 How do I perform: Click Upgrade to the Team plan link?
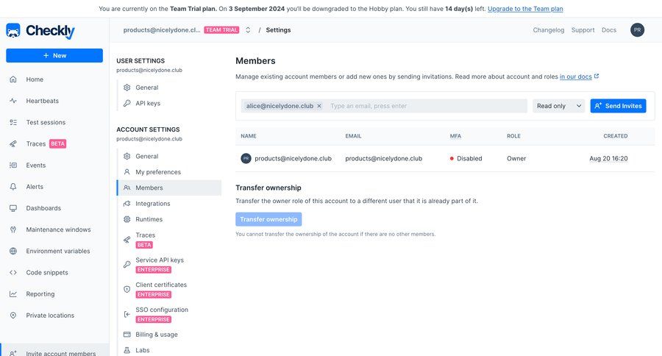525,8
